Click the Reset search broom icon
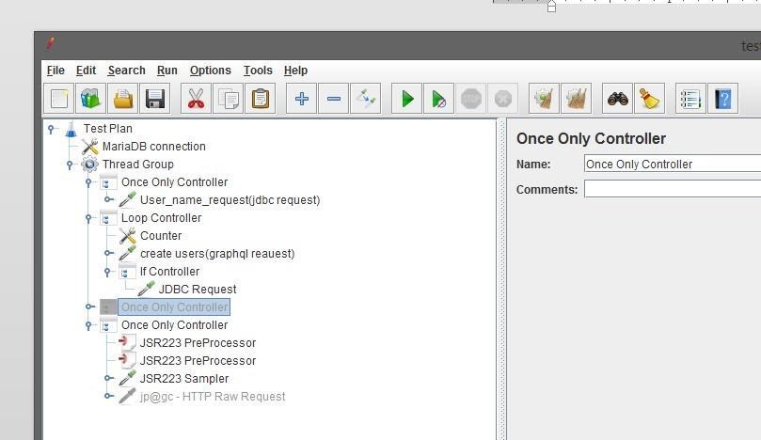The height and width of the screenshot is (440, 761). (x=649, y=98)
